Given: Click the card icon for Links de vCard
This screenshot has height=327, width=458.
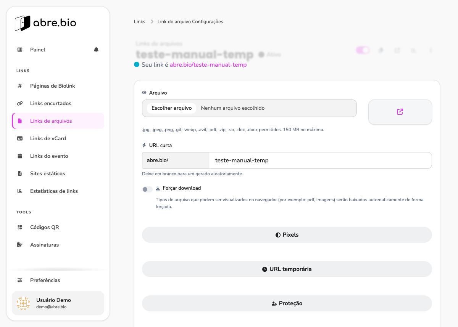Looking at the screenshot, I should coord(20,139).
